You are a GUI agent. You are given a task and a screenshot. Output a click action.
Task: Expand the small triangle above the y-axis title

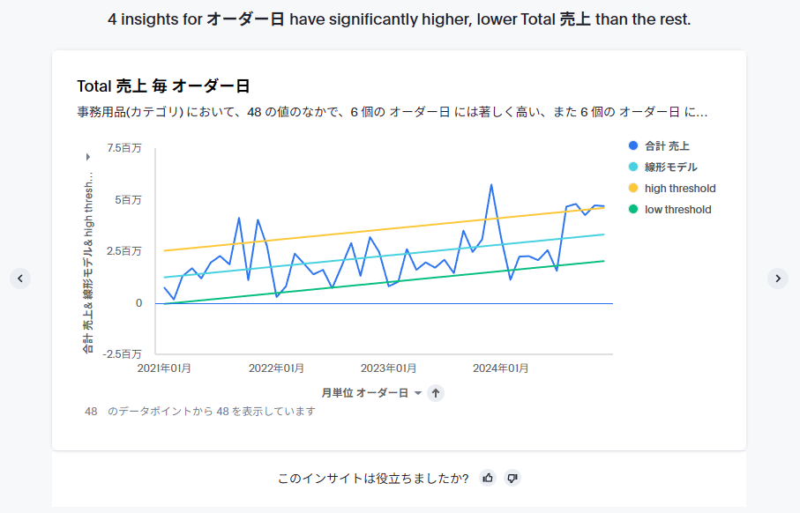[88, 157]
